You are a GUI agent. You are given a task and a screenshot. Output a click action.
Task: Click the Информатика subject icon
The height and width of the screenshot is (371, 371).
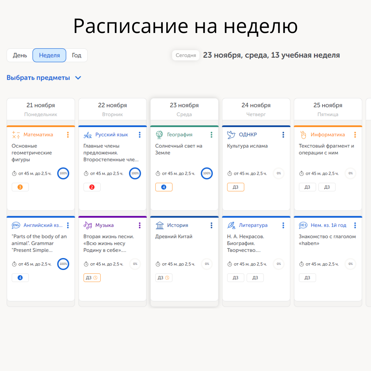[303, 134]
